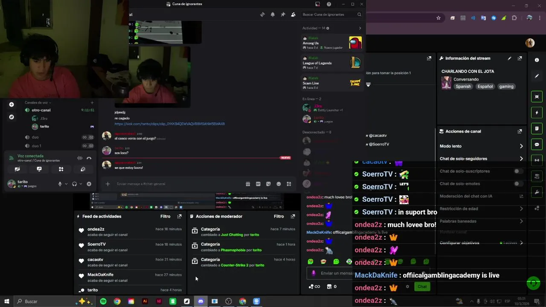Open Discord threads icon in header
546x307 pixels.
(x=262, y=14)
